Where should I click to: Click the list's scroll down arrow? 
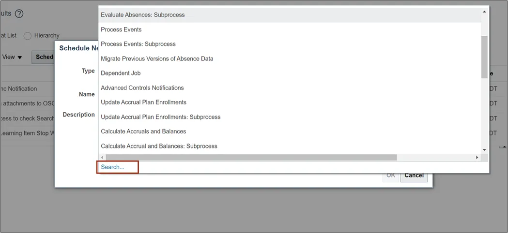click(484, 150)
